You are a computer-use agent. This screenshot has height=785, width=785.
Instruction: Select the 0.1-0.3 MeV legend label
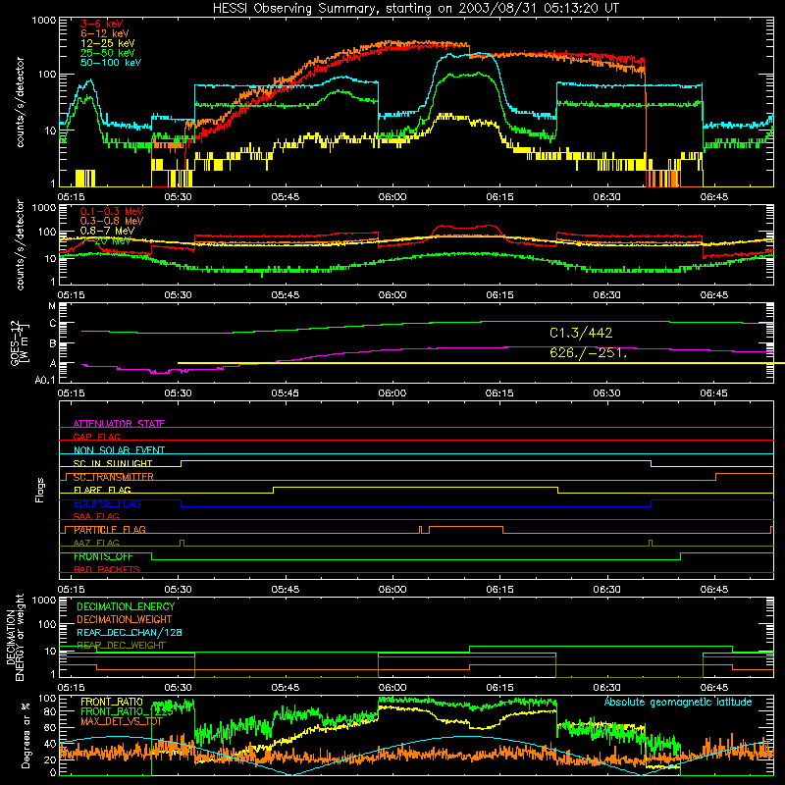tap(112, 211)
